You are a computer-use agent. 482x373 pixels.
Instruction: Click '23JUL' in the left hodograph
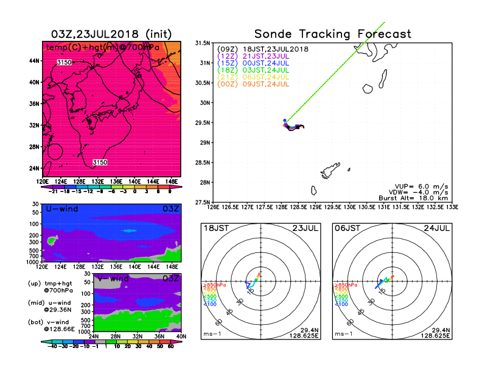coord(306,229)
